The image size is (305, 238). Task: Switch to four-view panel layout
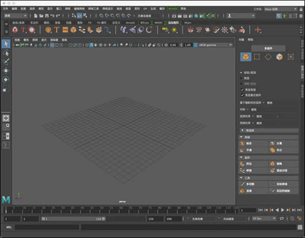pyautogui.click(x=6, y=127)
